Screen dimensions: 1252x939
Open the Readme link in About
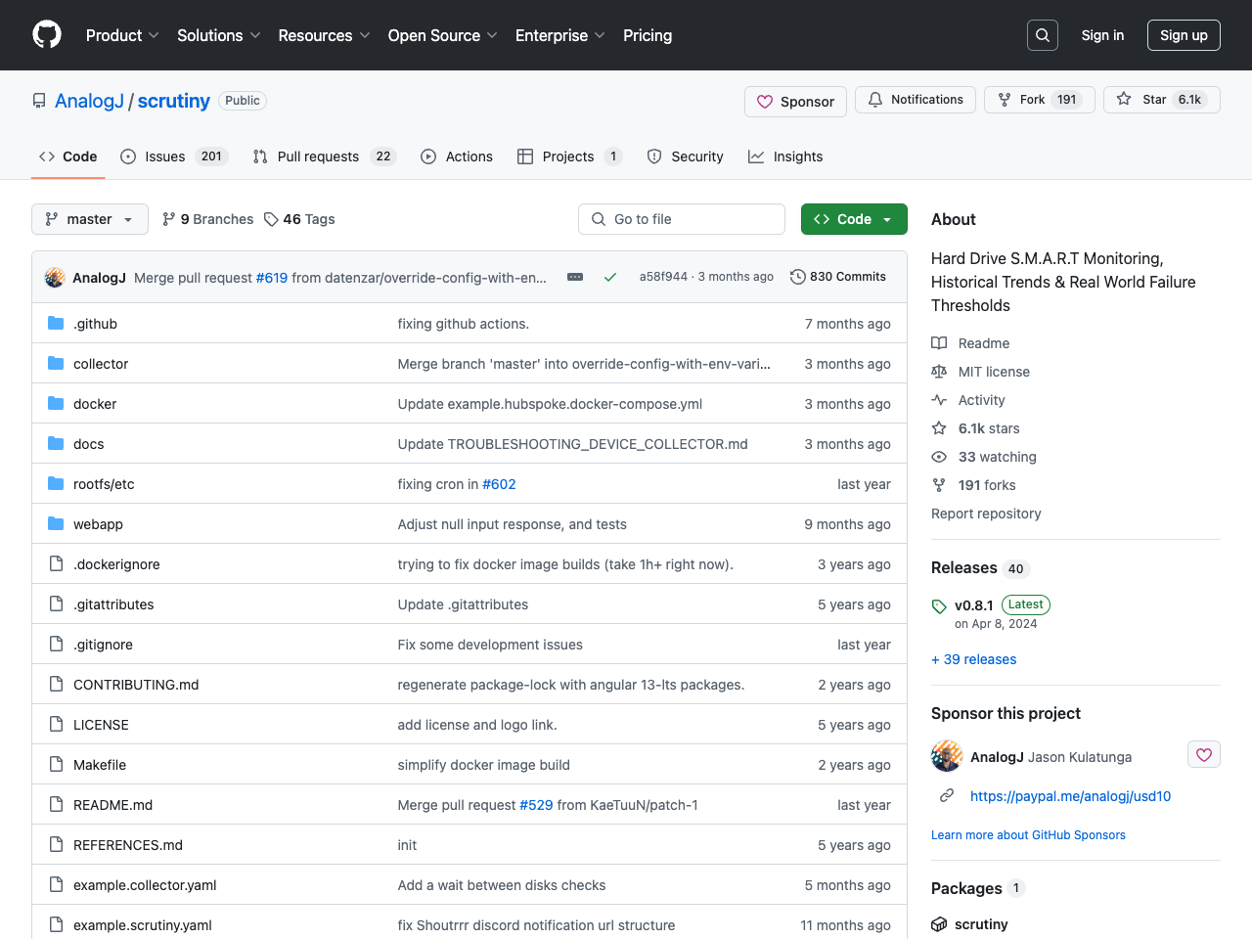(x=971, y=343)
